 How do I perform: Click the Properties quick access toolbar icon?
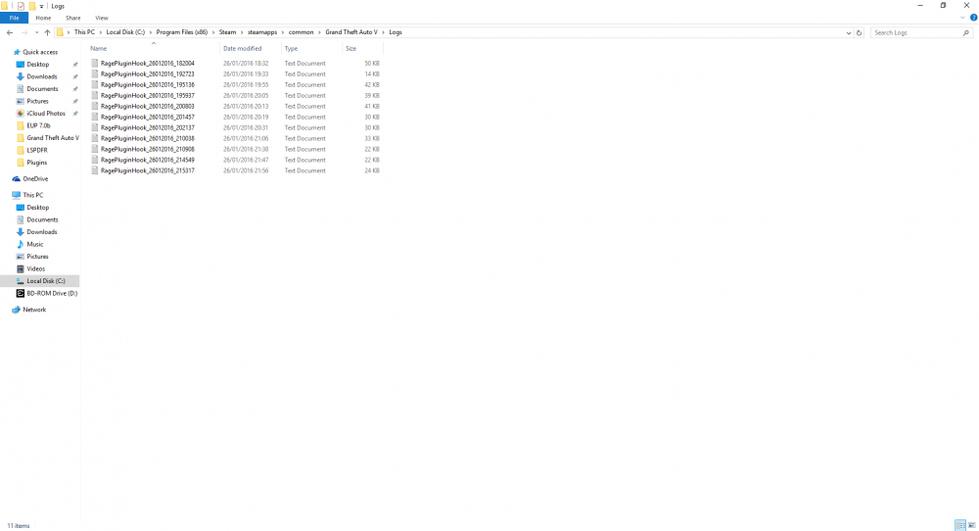[21, 6]
